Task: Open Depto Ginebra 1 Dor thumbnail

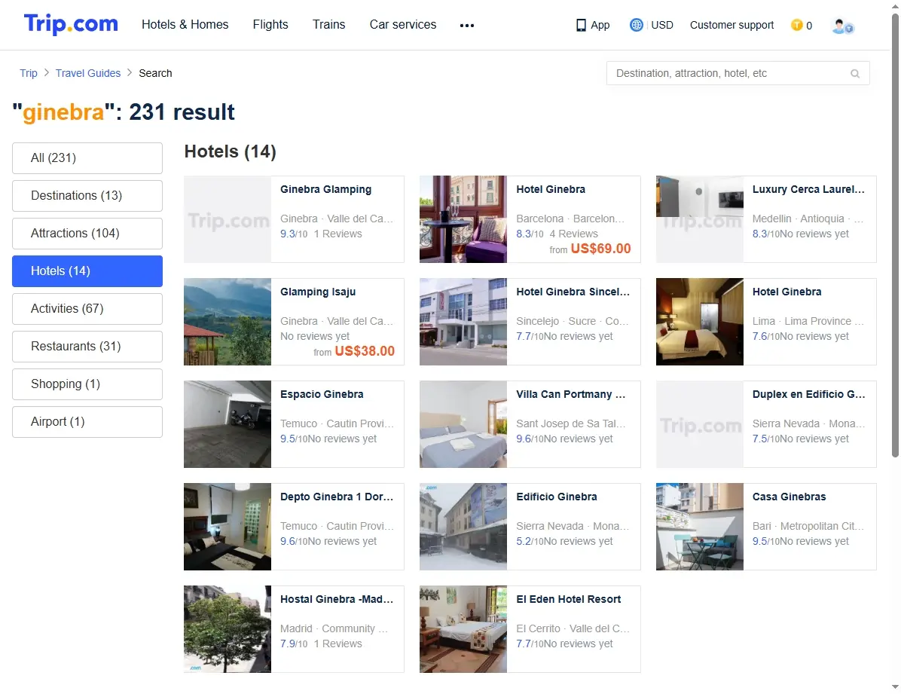Action: click(228, 527)
